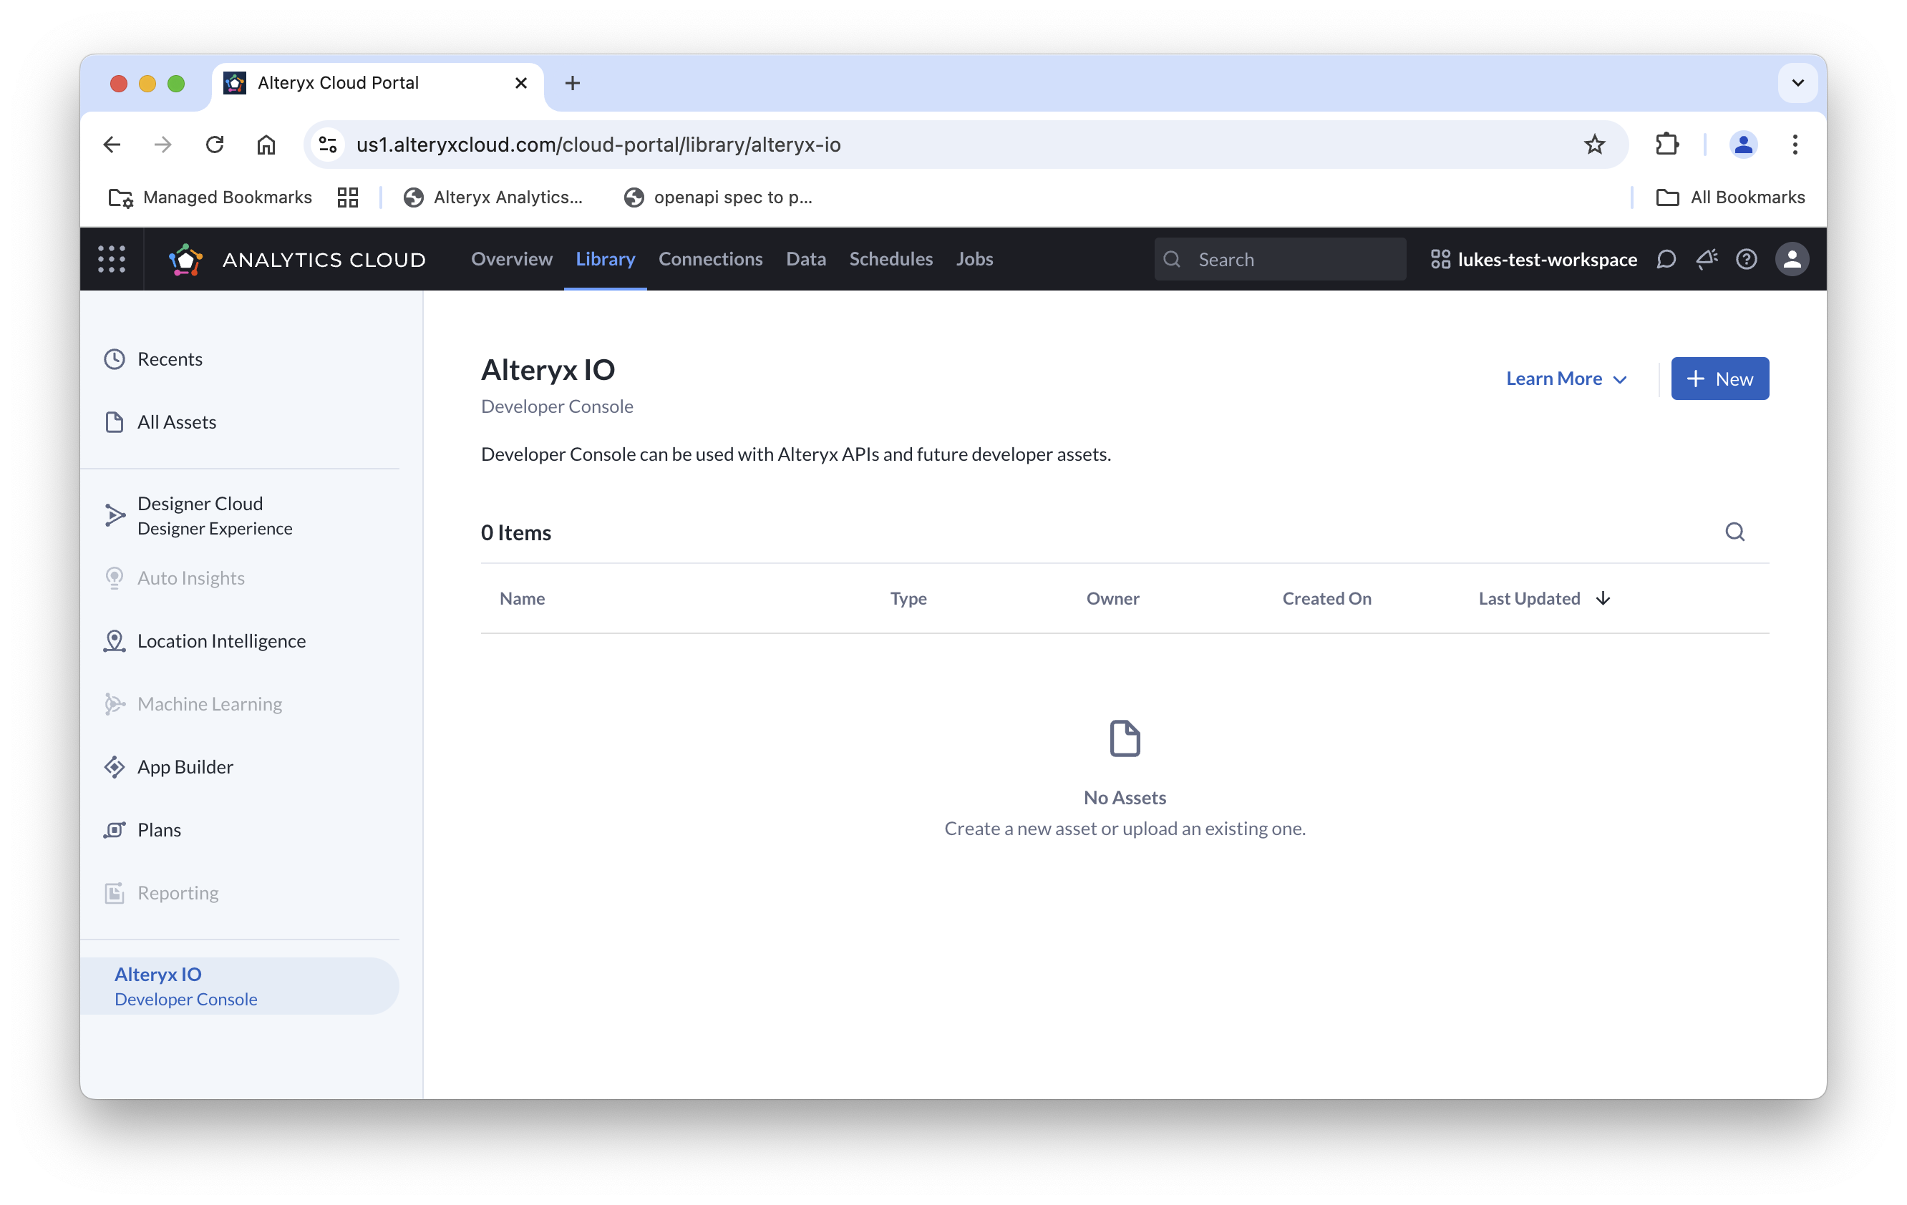Open the user profile avatar in header
1907x1205 pixels.
tap(1792, 259)
